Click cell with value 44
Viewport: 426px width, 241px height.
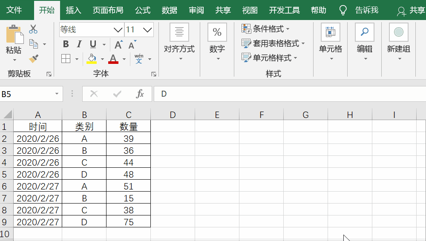click(129, 162)
